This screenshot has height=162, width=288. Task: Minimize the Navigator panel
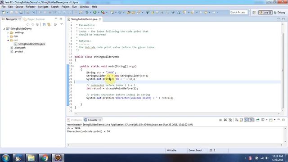[x=56, y=19]
